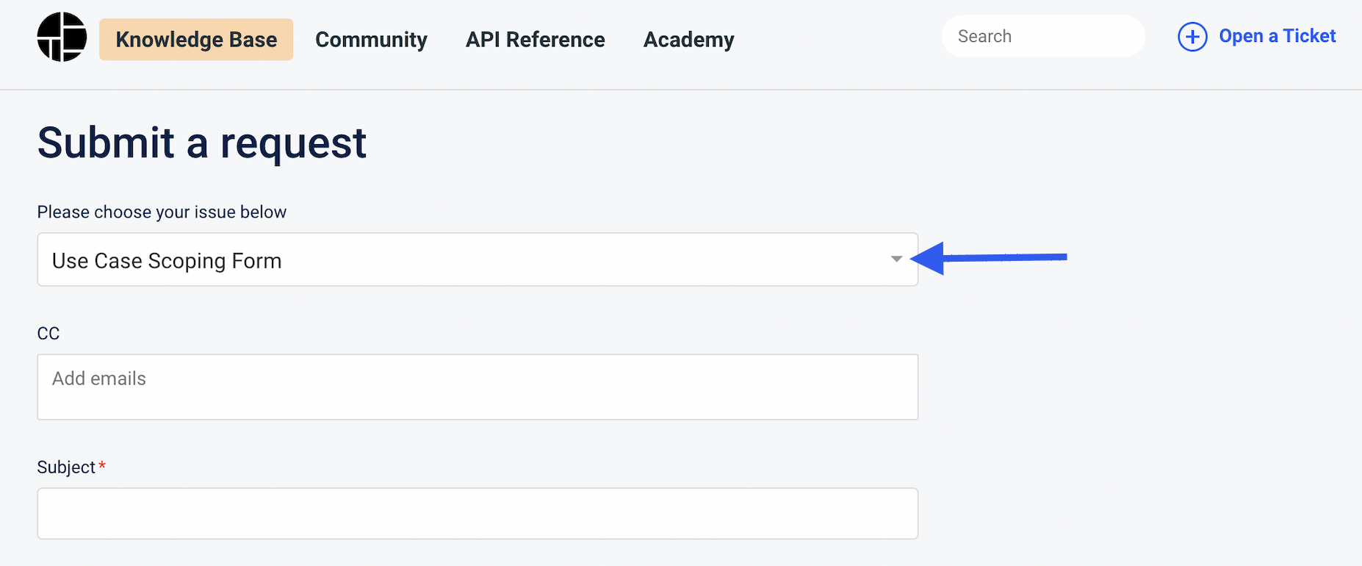Click the round black site logo
The height and width of the screenshot is (566, 1362).
[x=62, y=37]
